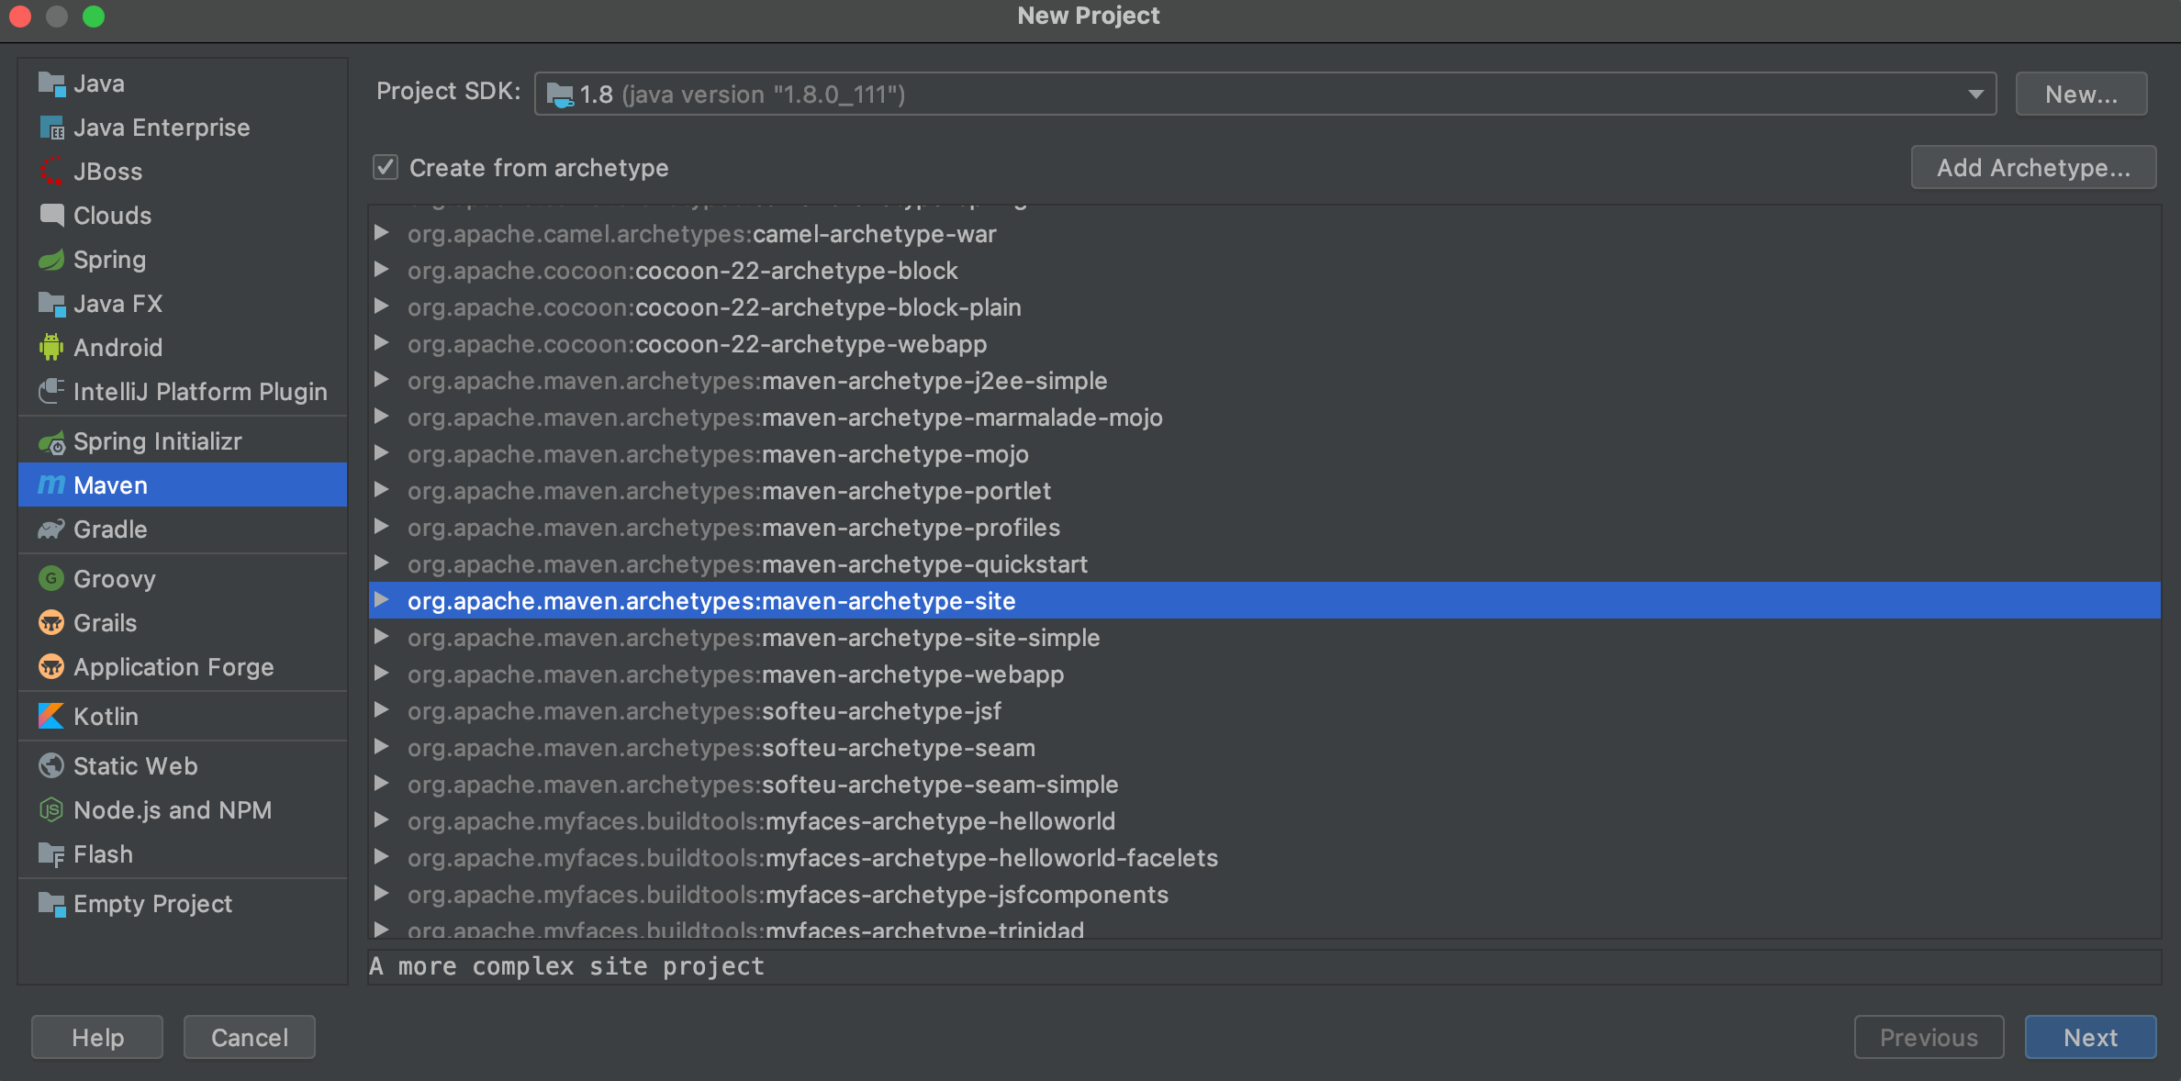Select softeu-archetype-seam archetype

pyautogui.click(x=1264, y=748)
